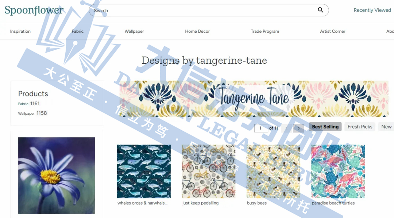Open Recently Viewed link

point(372,10)
